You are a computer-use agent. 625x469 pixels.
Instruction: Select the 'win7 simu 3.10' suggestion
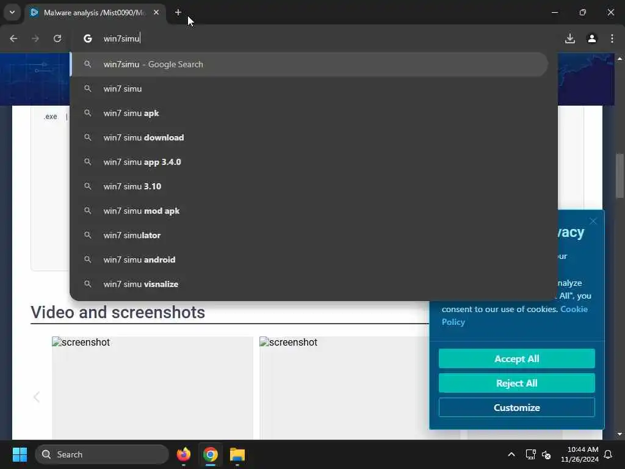pos(309,186)
